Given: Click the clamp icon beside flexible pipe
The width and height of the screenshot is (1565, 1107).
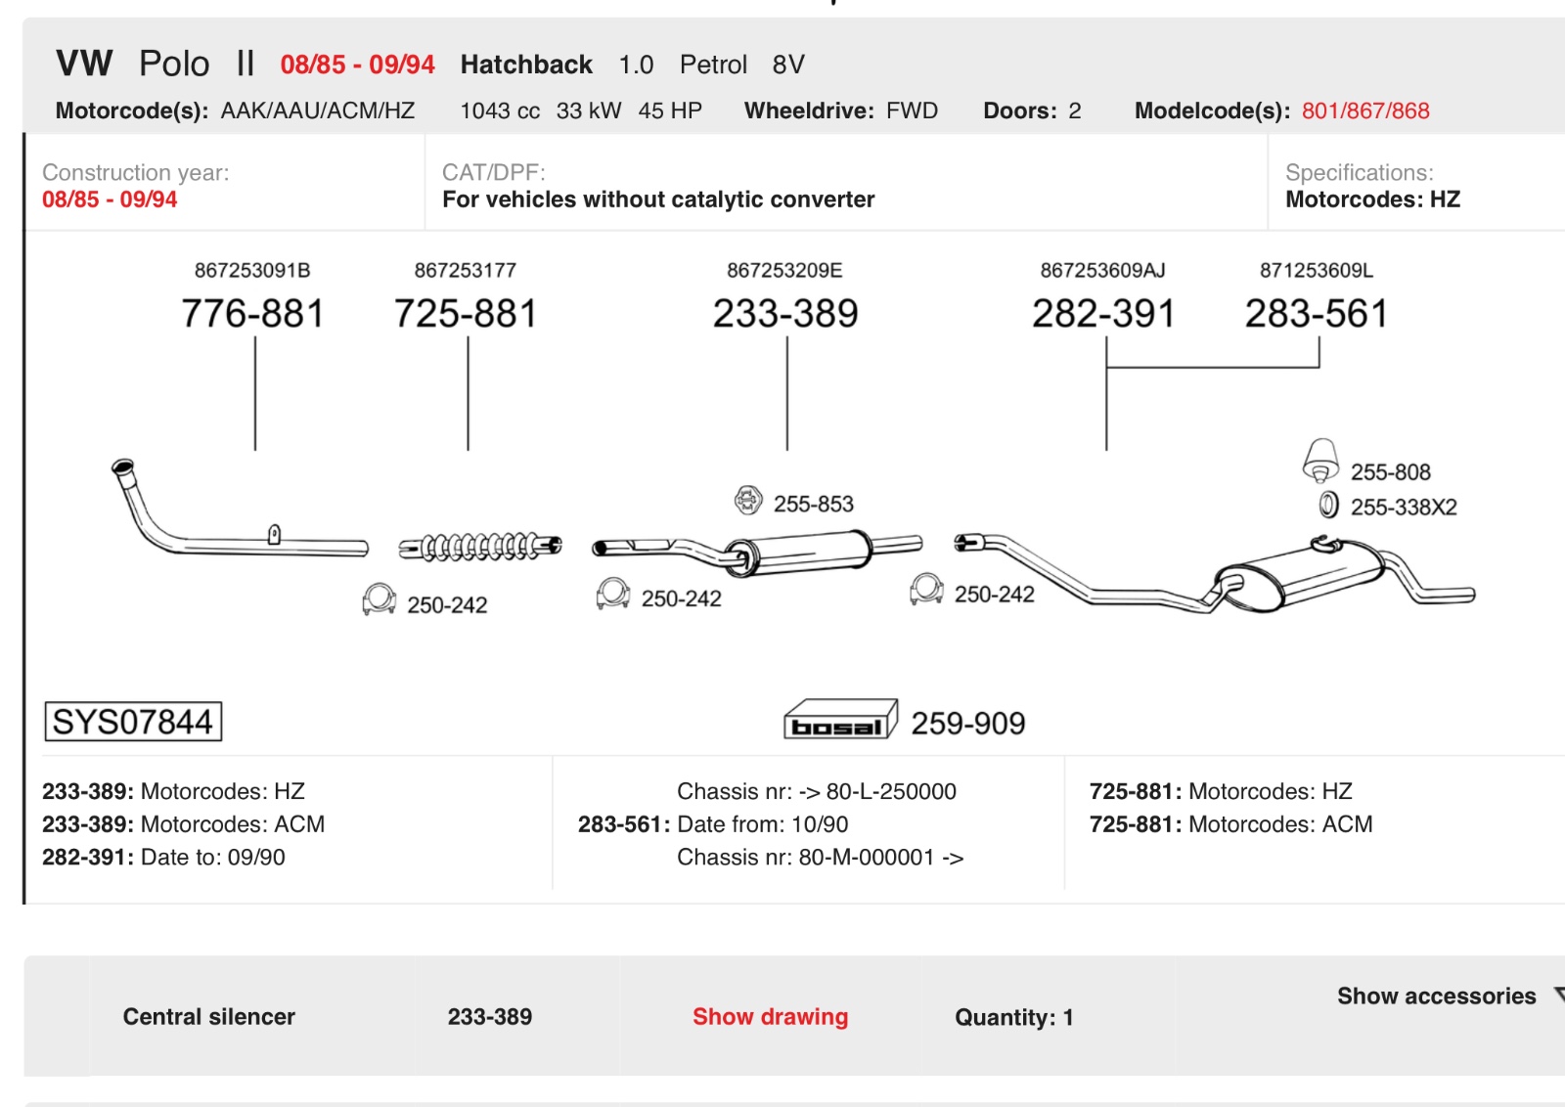Looking at the screenshot, I should click(x=379, y=598).
